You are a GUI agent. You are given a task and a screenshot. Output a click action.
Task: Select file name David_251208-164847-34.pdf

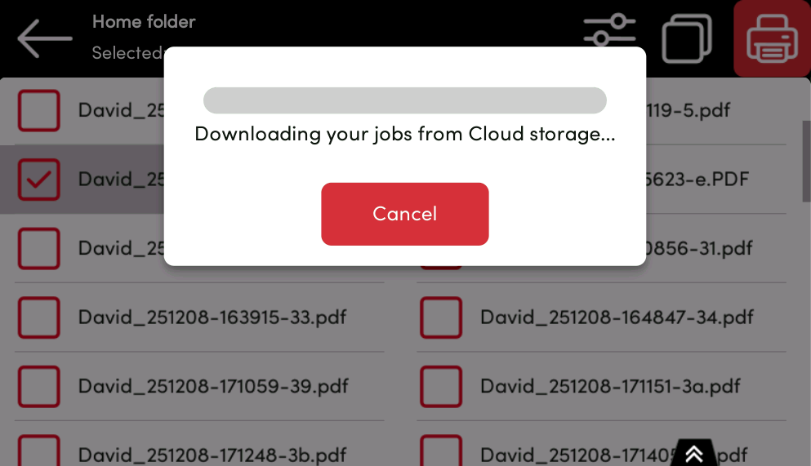click(617, 317)
